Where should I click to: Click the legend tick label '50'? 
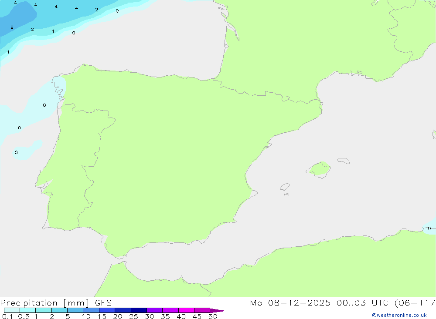[x=213, y=316]
